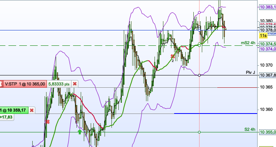Click the 10 367,8 pivot price tag

click(x=268, y=75)
